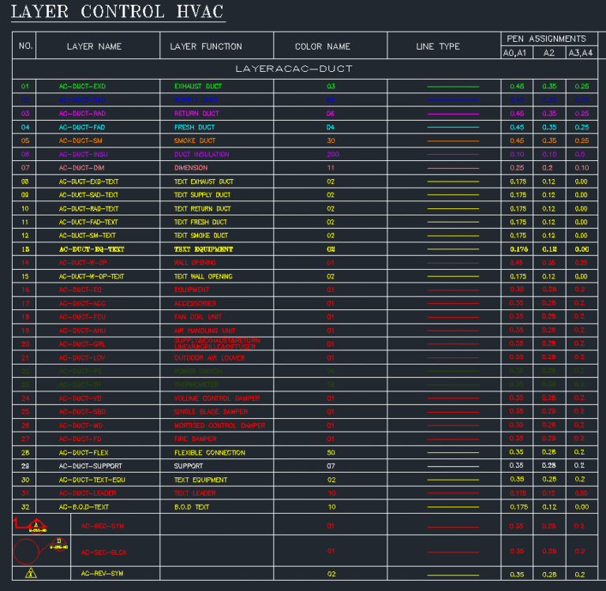Select the AC-DUCT-EXD-TEXT layer name
The width and height of the screenshot is (606, 591).
(x=89, y=181)
